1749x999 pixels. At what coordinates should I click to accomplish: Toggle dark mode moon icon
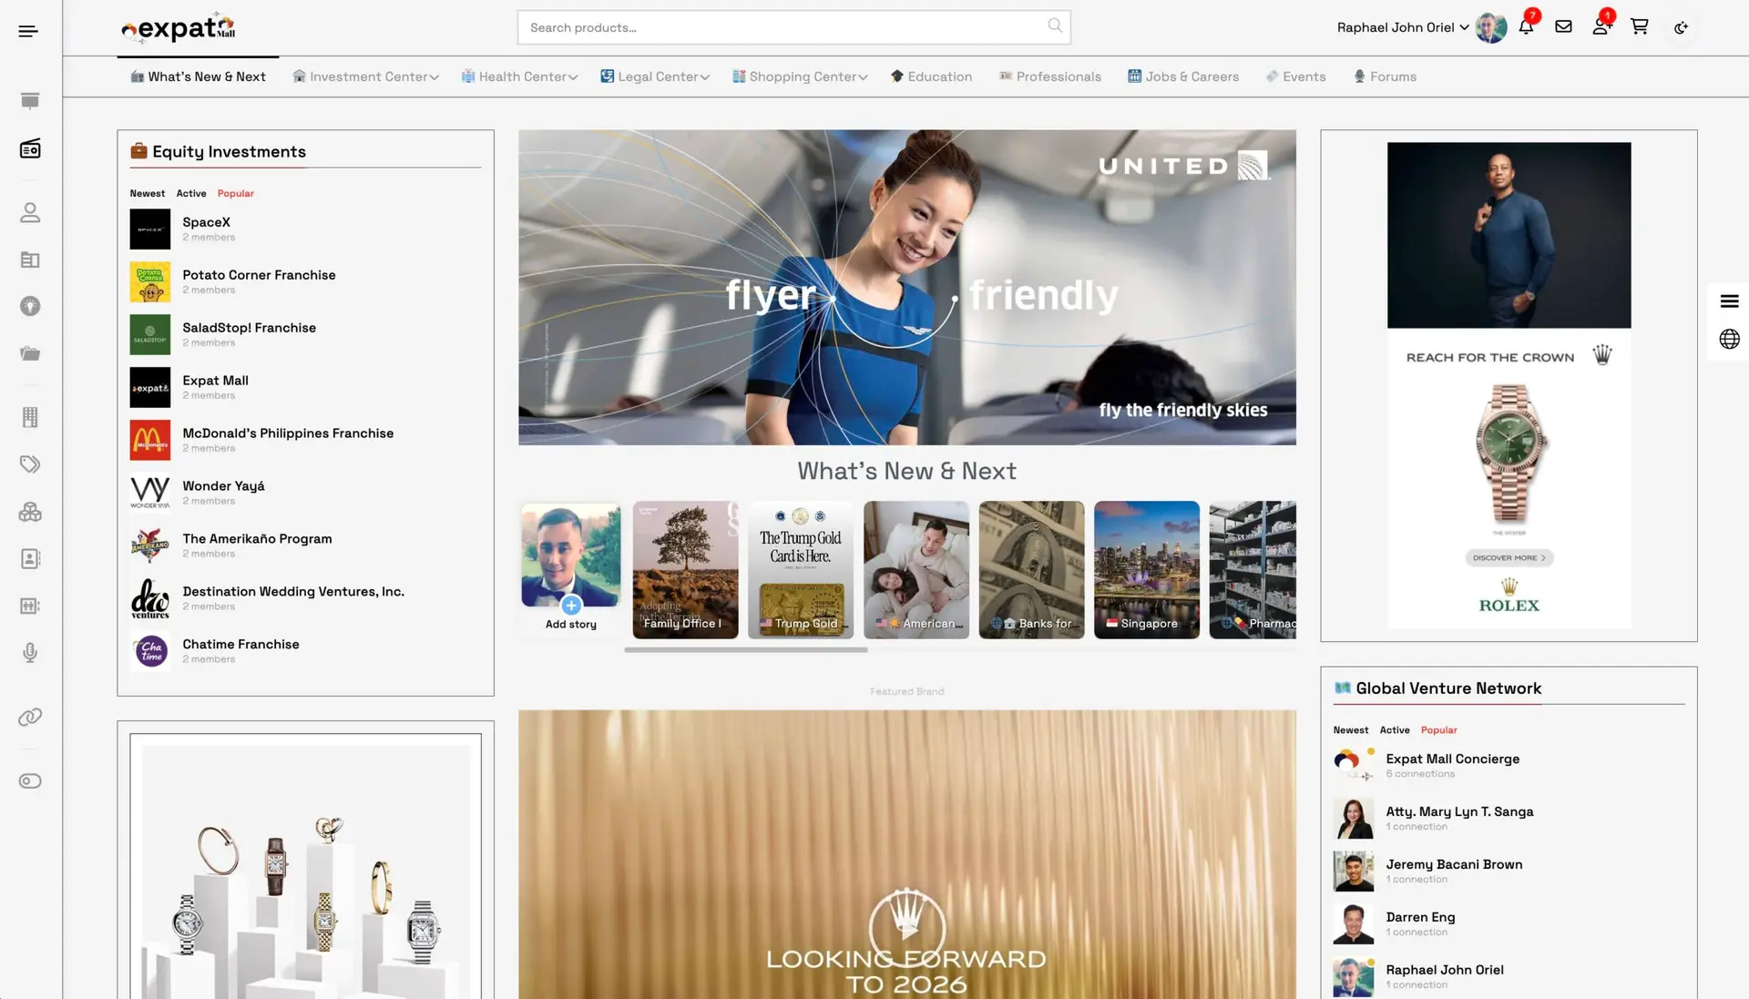pos(1681,27)
